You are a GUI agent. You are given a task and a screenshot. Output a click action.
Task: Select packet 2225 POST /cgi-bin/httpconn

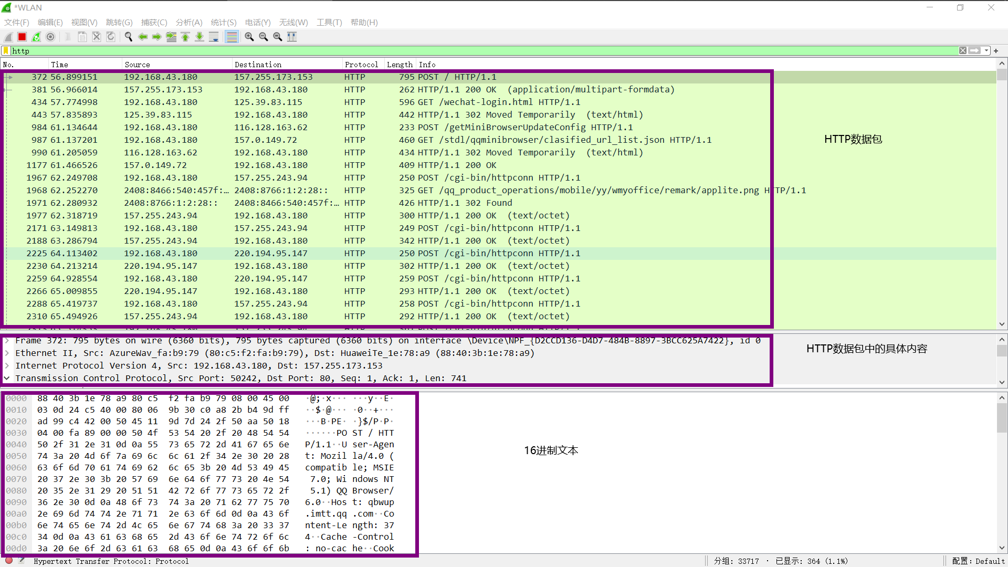[x=499, y=254]
